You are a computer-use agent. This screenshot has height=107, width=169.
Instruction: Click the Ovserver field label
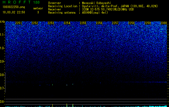pyautogui.click(x=55, y=3)
